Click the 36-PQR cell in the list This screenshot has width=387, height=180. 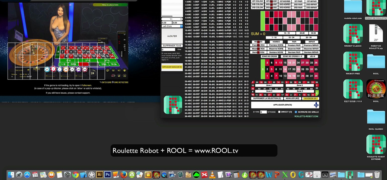pos(228,116)
